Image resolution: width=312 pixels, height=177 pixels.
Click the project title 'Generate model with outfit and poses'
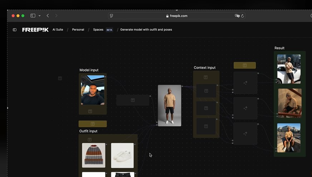click(x=146, y=30)
